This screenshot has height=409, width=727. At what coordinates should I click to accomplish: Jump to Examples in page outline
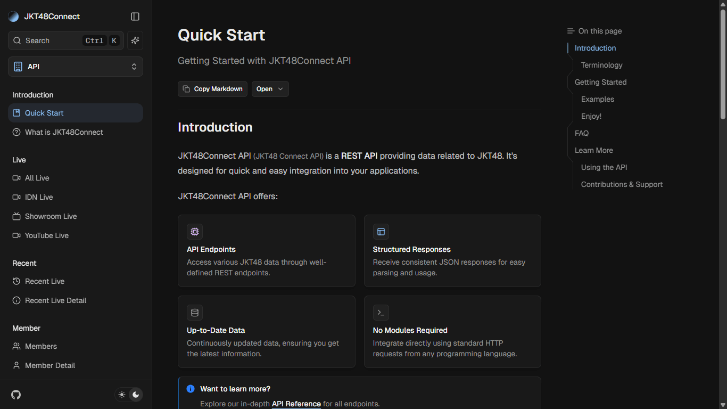(597, 99)
